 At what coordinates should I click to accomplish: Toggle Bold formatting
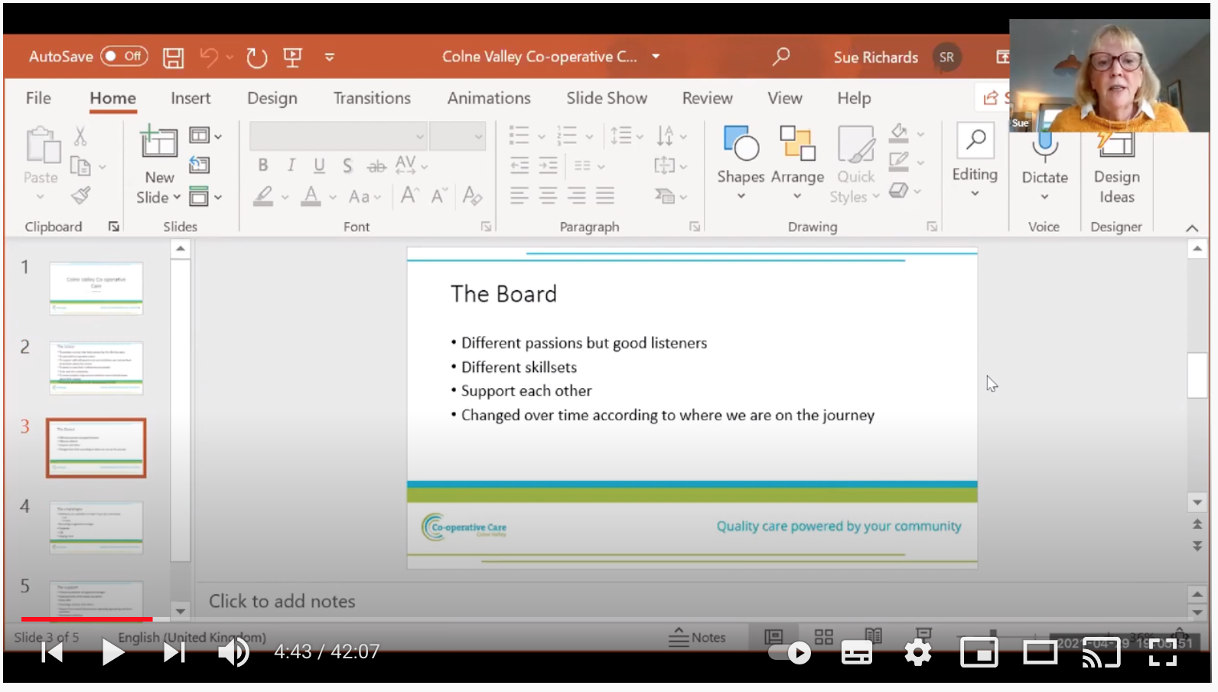[262, 165]
